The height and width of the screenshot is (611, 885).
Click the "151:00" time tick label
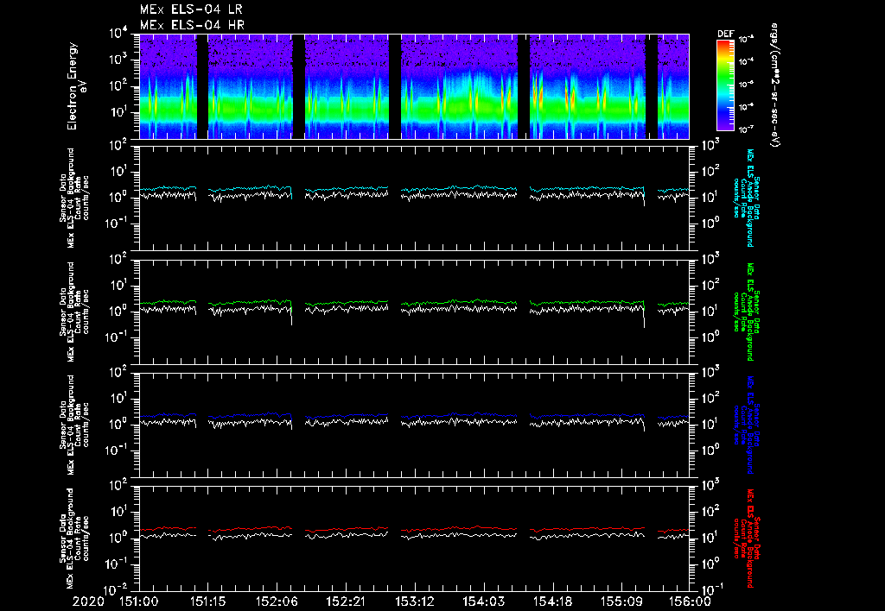pos(139,602)
